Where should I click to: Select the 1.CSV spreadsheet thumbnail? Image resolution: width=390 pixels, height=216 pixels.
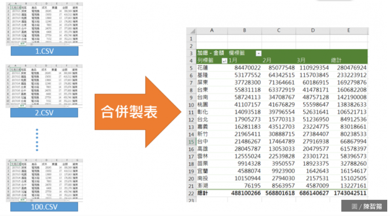point(44,23)
